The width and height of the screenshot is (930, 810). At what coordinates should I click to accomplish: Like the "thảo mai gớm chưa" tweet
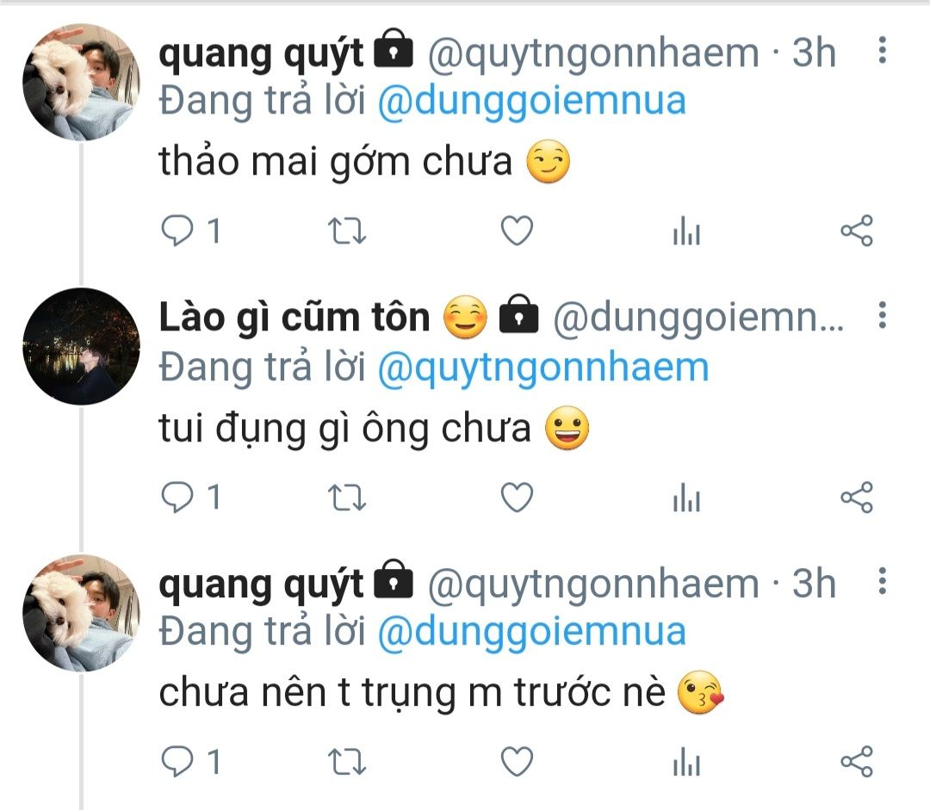pyautogui.click(x=517, y=232)
